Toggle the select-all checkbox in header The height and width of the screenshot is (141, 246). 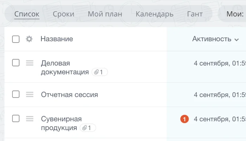(16, 39)
